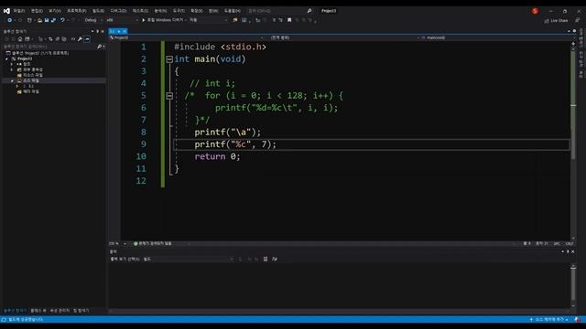
Task: Click the Show All Files icon in Solution Explorer
Action: (64, 38)
